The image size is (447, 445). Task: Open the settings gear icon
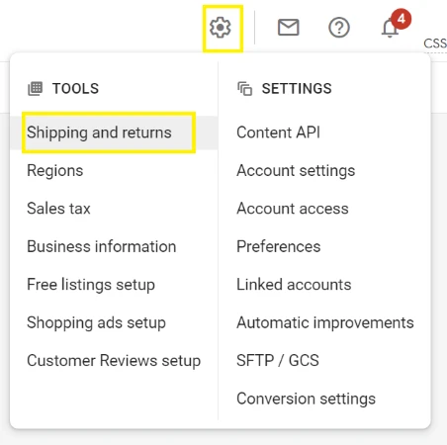221,28
